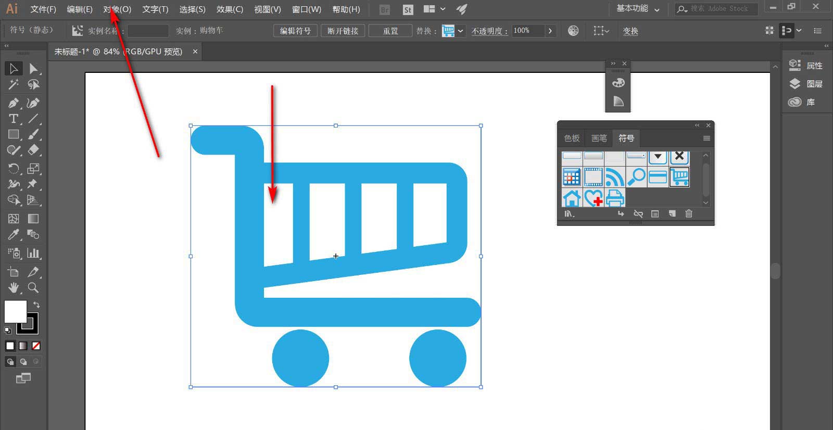
Task: Click the white fill color swatch
Action: (15, 312)
